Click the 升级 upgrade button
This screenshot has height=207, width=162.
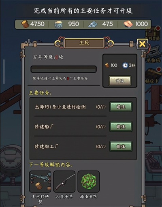click(120, 81)
